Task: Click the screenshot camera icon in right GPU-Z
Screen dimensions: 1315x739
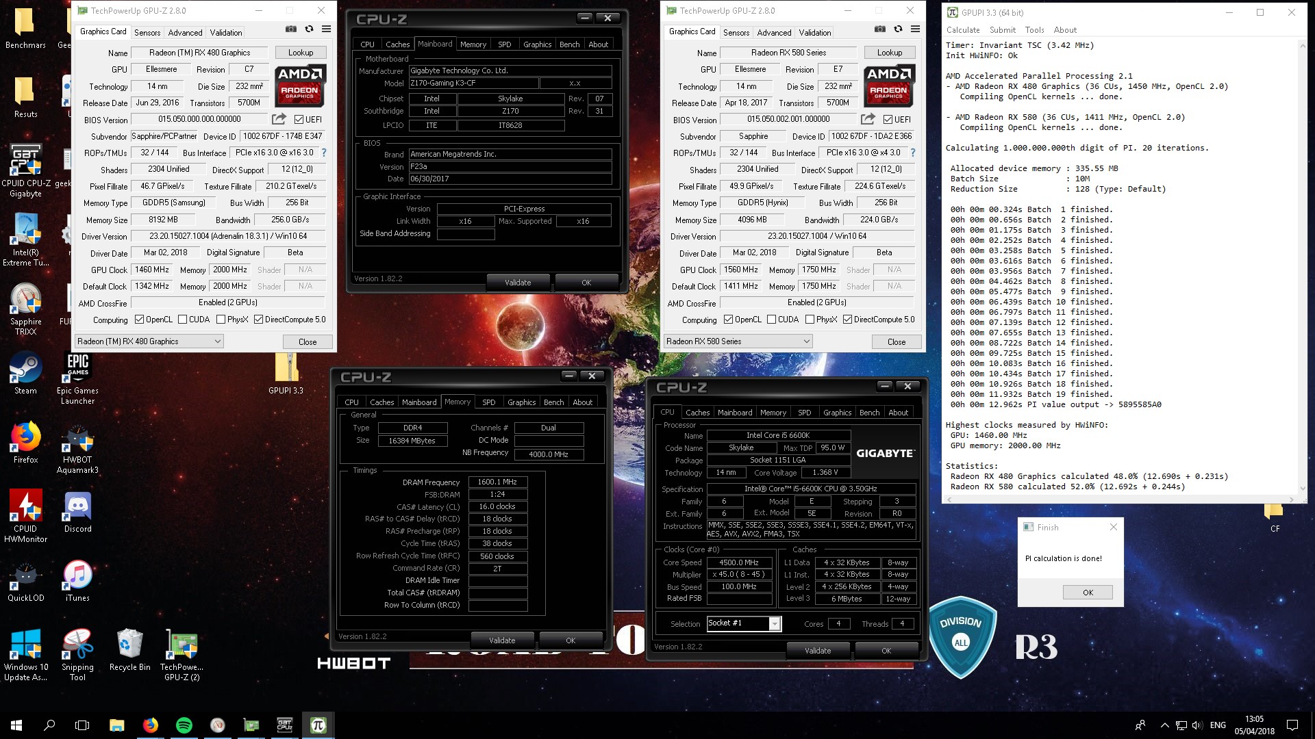Action: [x=880, y=29]
